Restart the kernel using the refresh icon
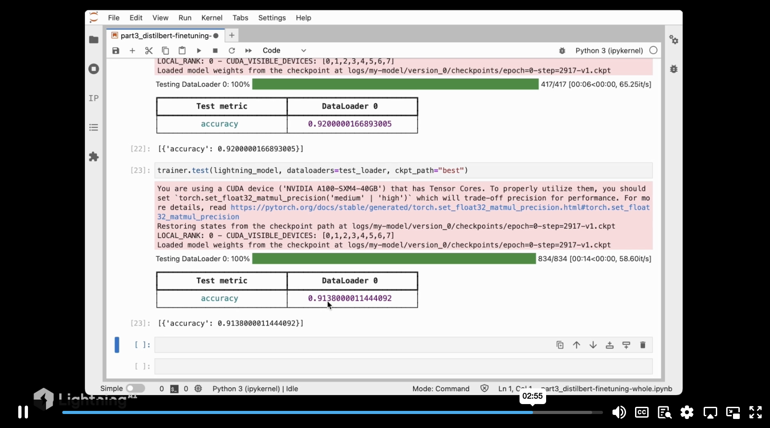This screenshot has width=770, height=428. click(232, 51)
